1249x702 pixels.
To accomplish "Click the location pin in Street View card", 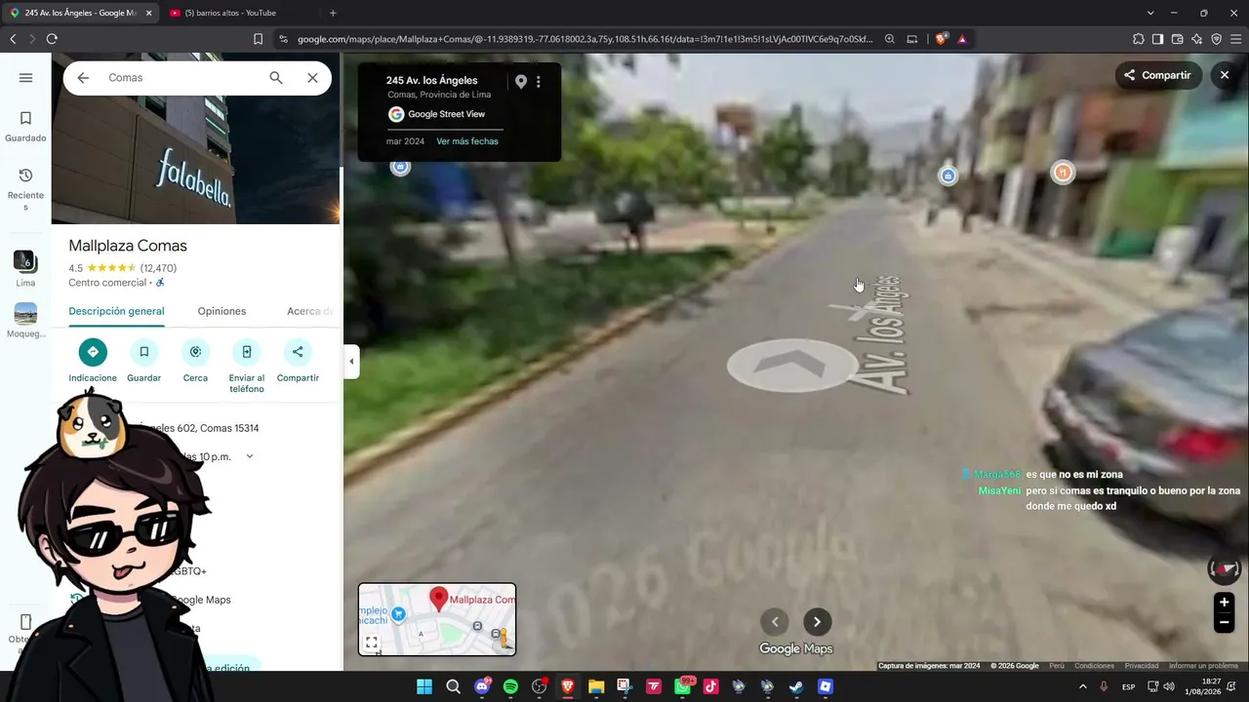I will pos(521,82).
